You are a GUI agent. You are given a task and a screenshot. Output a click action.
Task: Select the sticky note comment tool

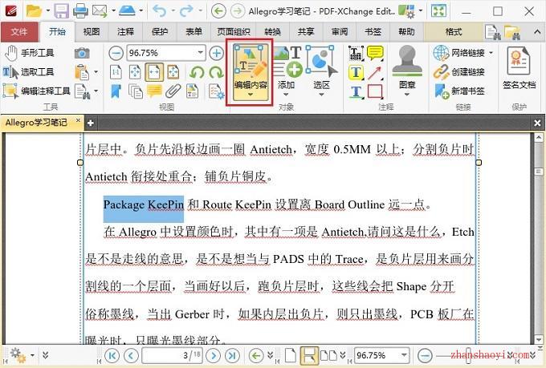click(375, 53)
